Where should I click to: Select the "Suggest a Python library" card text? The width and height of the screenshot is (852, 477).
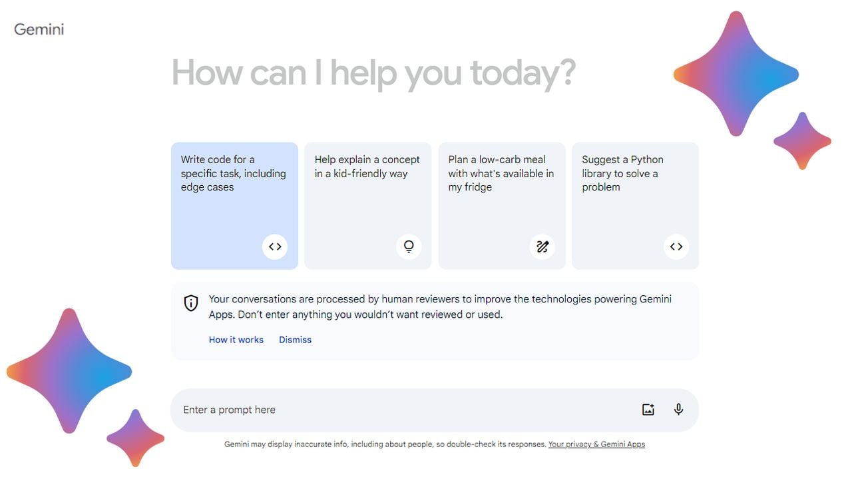click(x=622, y=173)
